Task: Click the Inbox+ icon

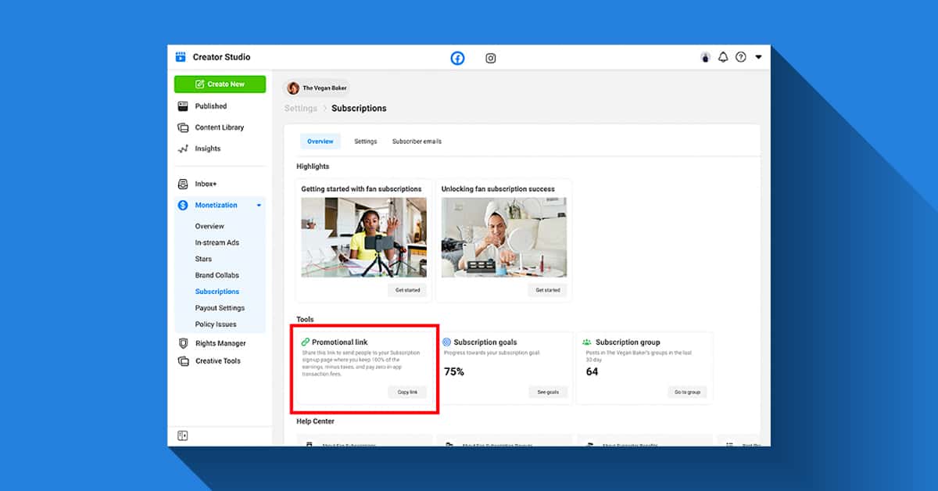Action: click(x=183, y=184)
